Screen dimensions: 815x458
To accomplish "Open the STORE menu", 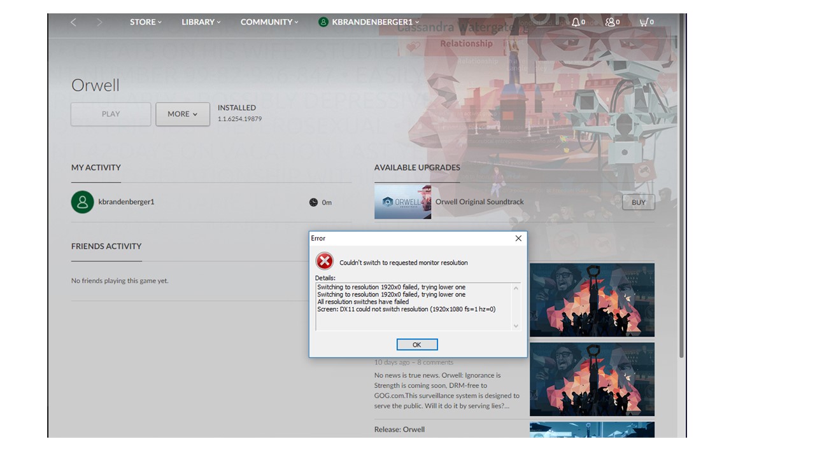I will [146, 22].
